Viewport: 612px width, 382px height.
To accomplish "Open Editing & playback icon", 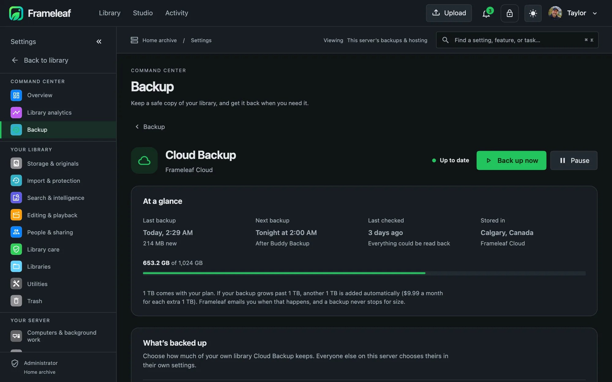I will click(x=16, y=215).
